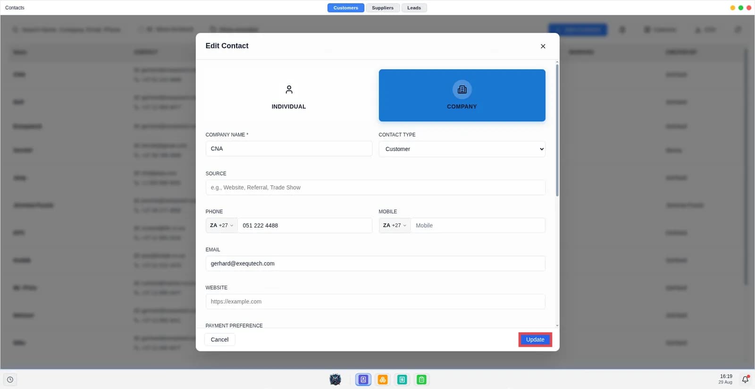
Task: Focus the Website URL field
Action: [375, 302]
